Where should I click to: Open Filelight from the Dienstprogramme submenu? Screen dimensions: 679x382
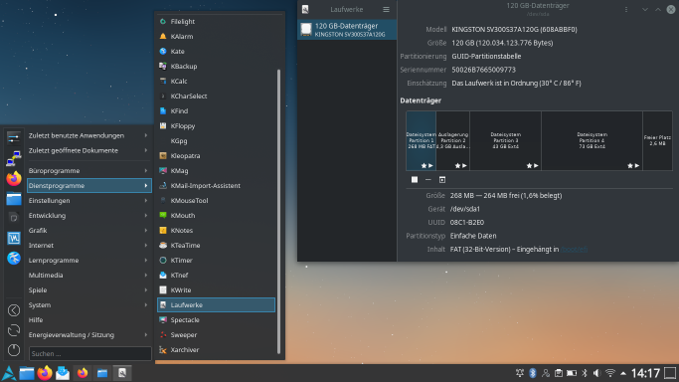[x=216, y=21]
